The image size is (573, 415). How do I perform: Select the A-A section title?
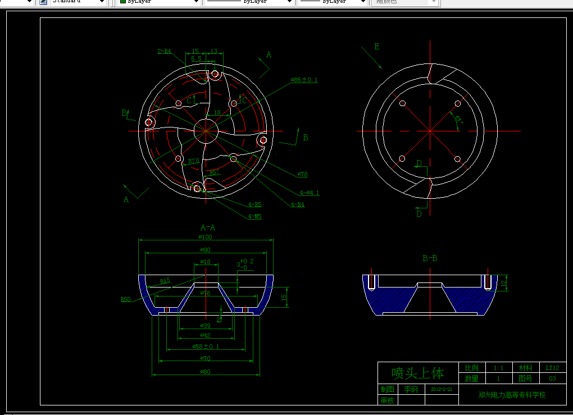pos(207,227)
